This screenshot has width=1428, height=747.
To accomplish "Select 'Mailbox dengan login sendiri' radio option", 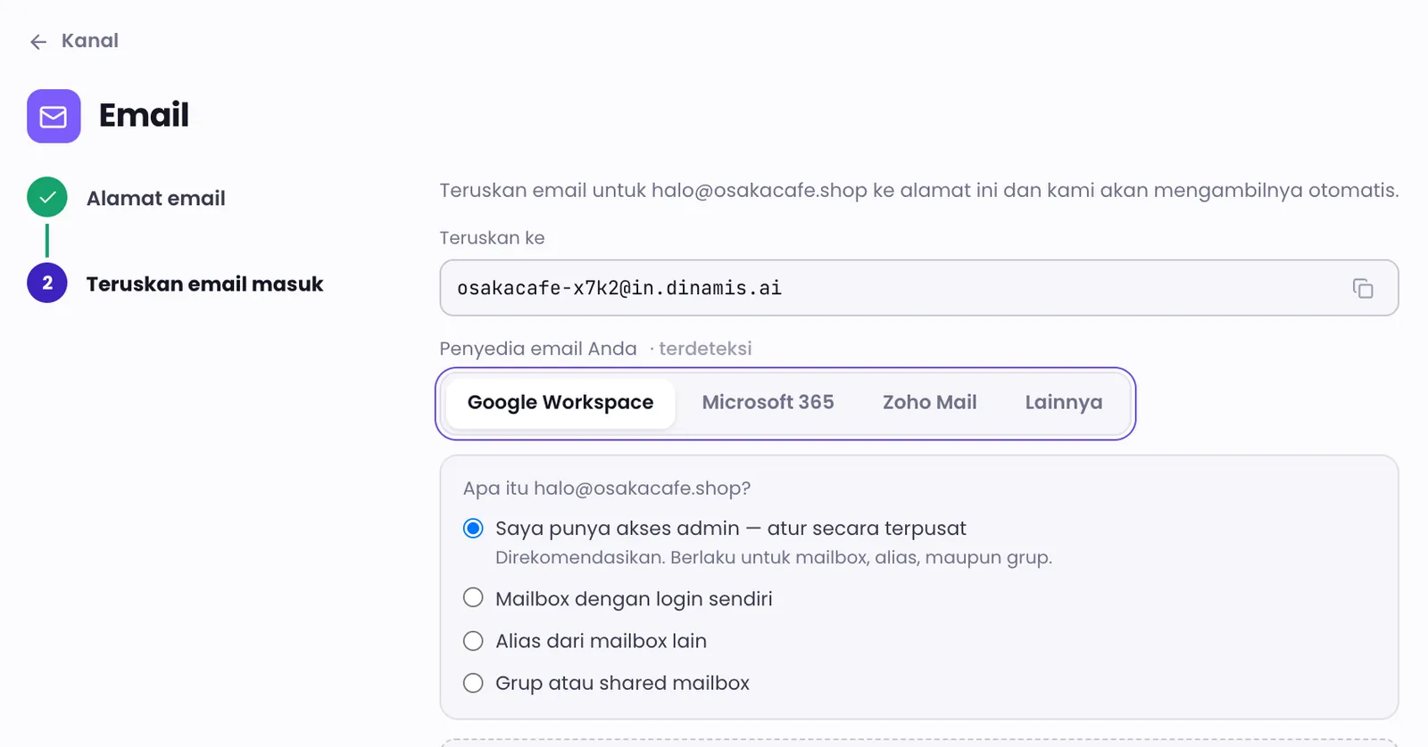I will (x=473, y=598).
